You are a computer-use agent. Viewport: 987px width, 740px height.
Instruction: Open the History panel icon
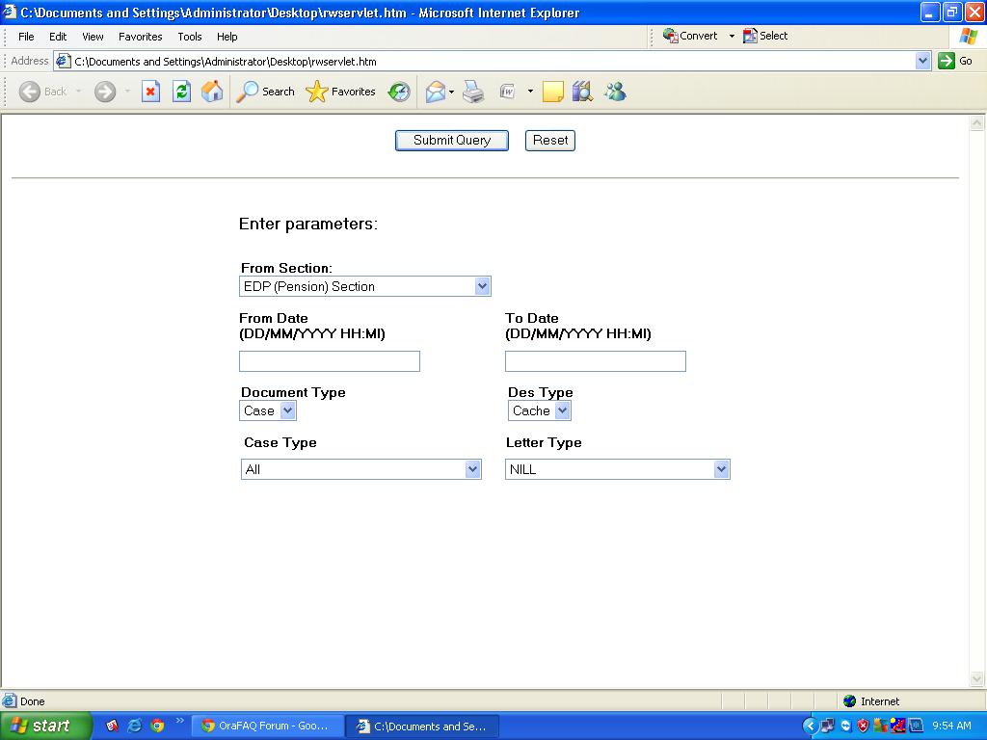click(x=399, y=92)
